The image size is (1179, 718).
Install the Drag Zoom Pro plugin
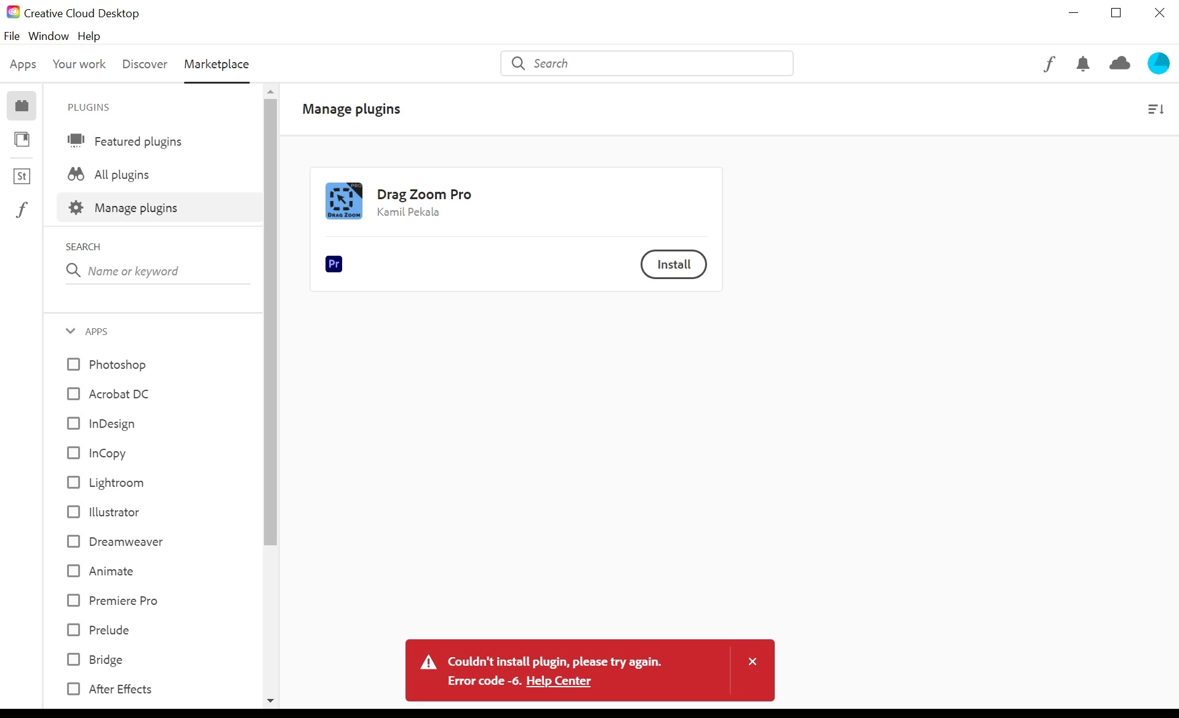(673, 264)
